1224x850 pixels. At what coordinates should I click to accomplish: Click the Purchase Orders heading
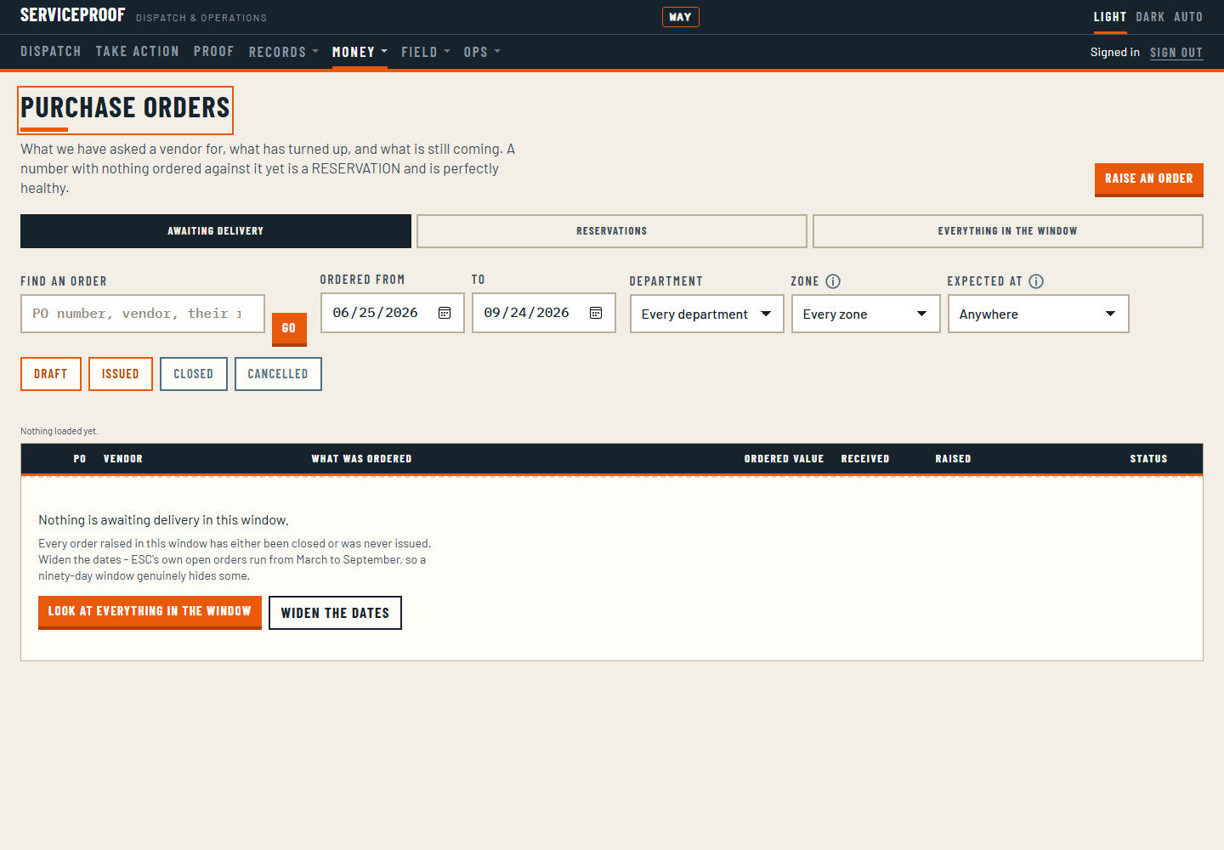pyautogui.click(x=125, y=108)
